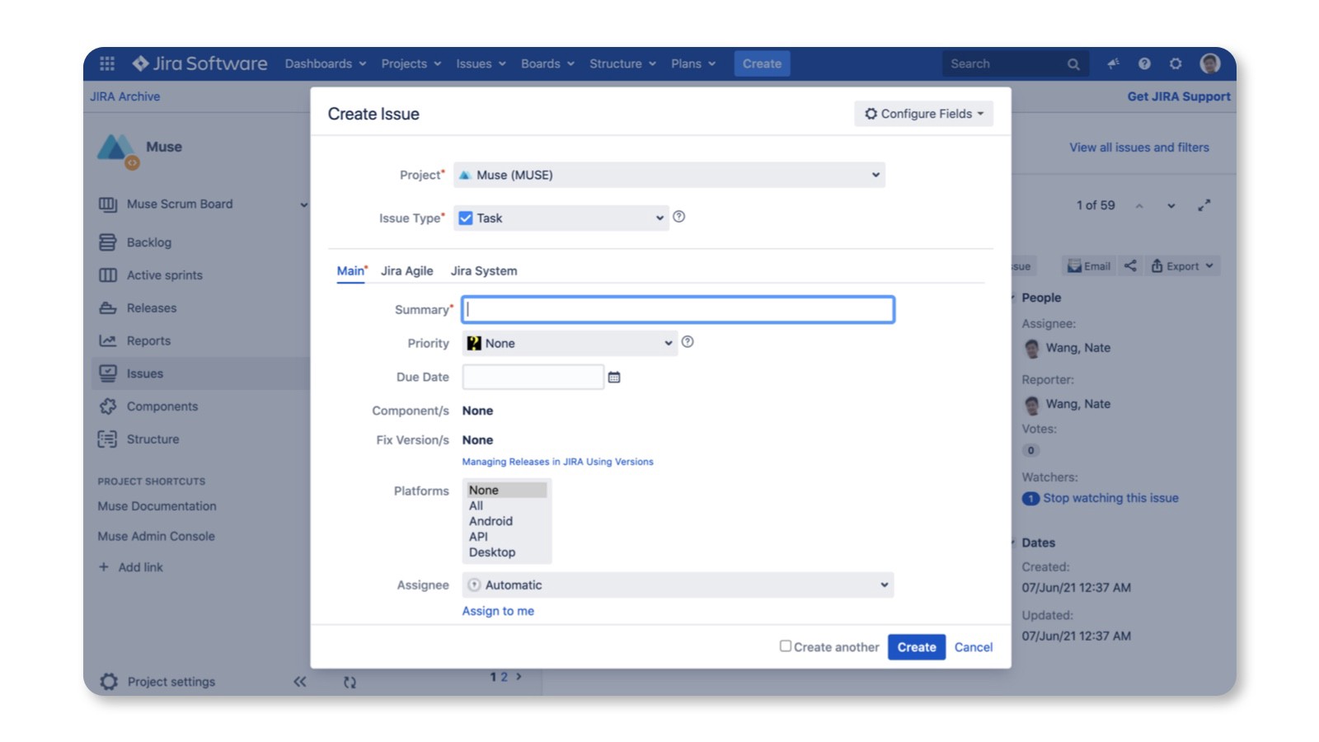Tick the Create another checkbox
The width and height of the screenshot is (1319, 742).
point(786,646)
